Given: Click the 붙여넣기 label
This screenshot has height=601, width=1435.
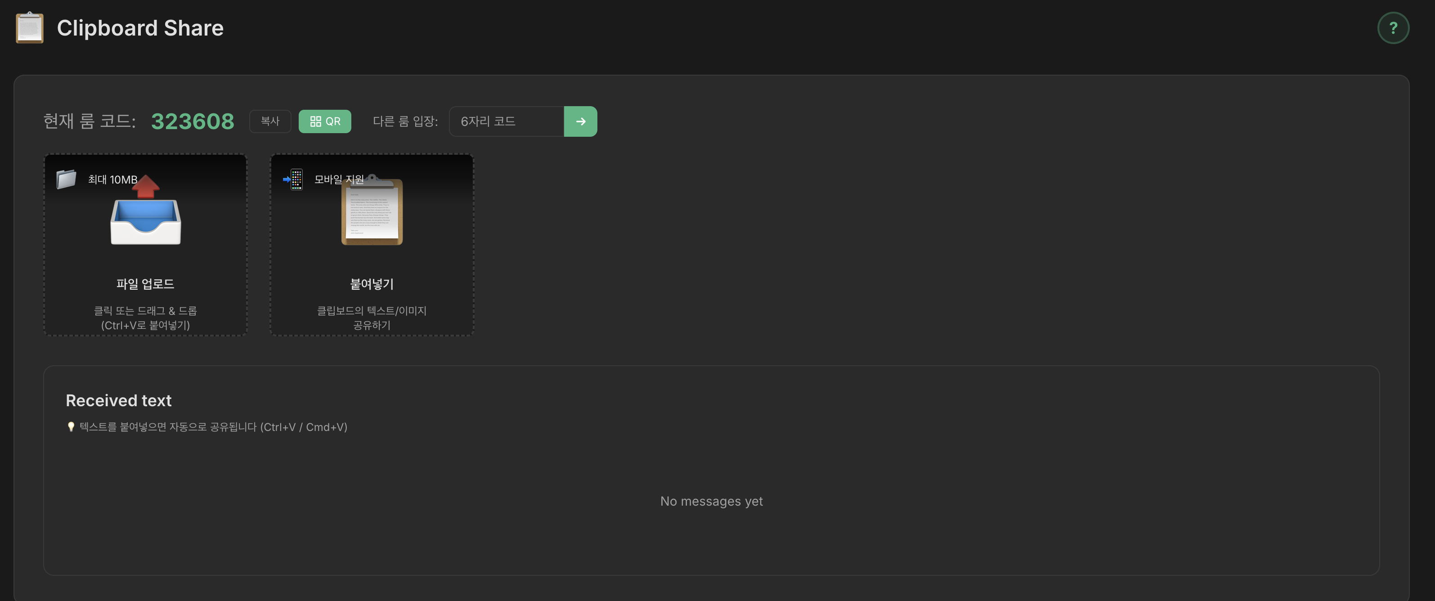Looking at the screenshot, I should (x=372, y=284).
